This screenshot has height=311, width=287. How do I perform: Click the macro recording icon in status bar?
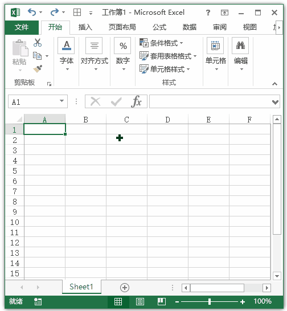[x=38, y=302]
